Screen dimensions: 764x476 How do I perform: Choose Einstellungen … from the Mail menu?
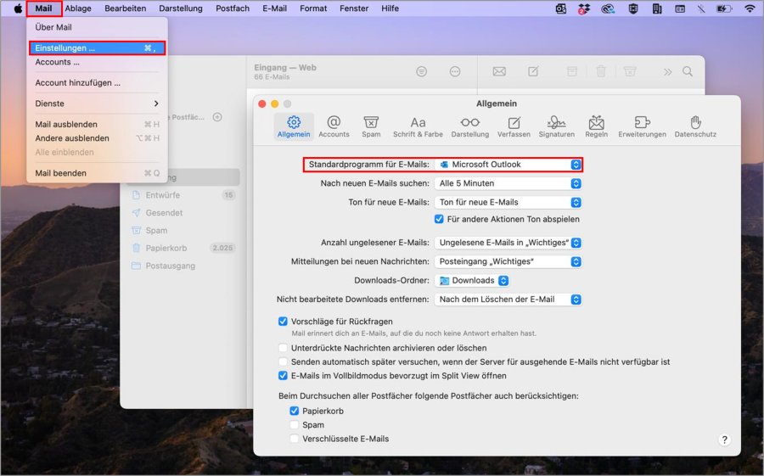click(x=97, y=48)
